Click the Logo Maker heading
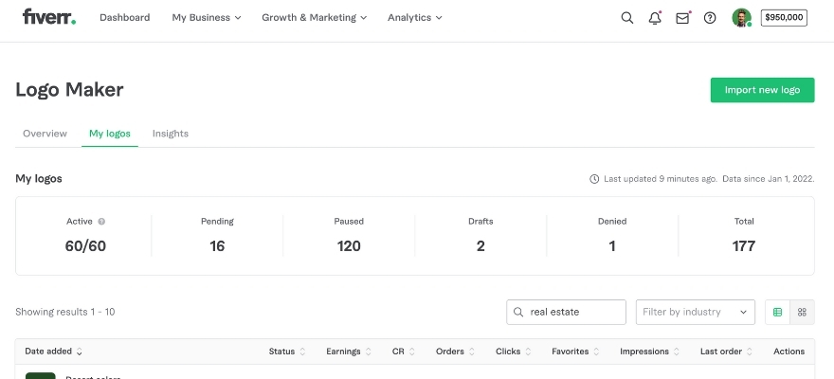834x379 pixels. (x=69, y=89)
